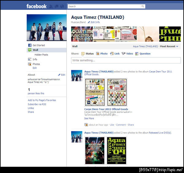184x173 pixels.
Task: Click the photo icon beside about an hour ago
Action: (x=86, y=125)
